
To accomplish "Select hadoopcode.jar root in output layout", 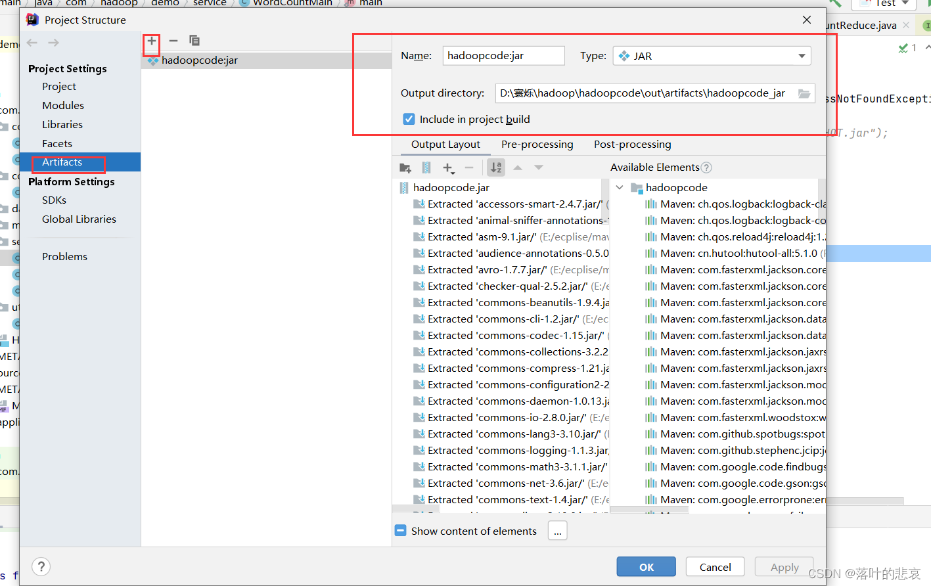I will point(451,188).
